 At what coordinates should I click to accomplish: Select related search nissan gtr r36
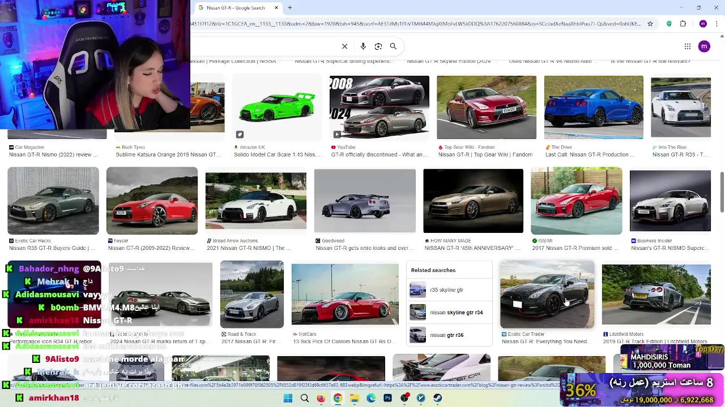[449, 335]
